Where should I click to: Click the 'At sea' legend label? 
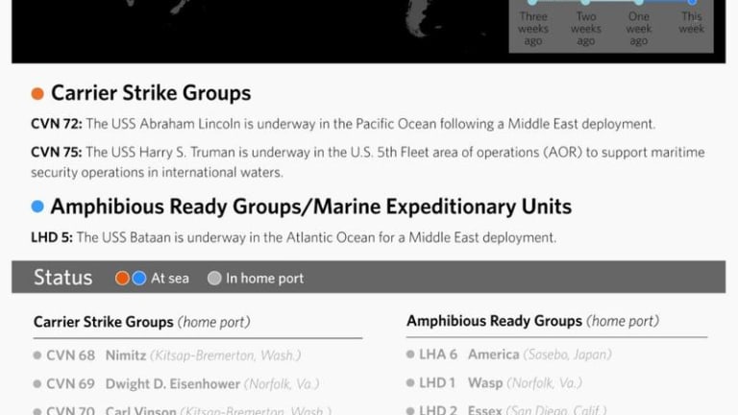pyautogui.click(x=170, y=279)
